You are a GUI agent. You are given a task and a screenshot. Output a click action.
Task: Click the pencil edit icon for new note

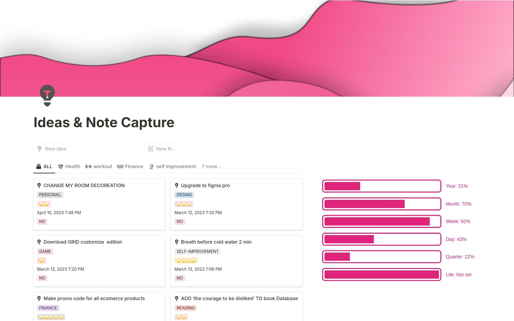151,149
